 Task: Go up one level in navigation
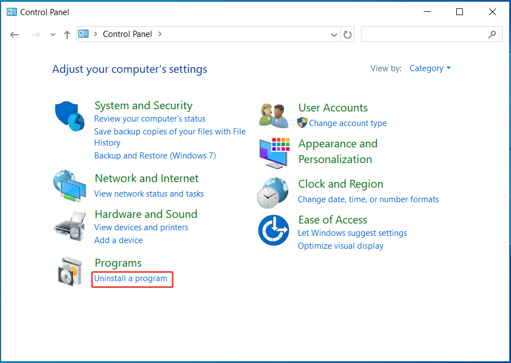[x=67, y=34]
